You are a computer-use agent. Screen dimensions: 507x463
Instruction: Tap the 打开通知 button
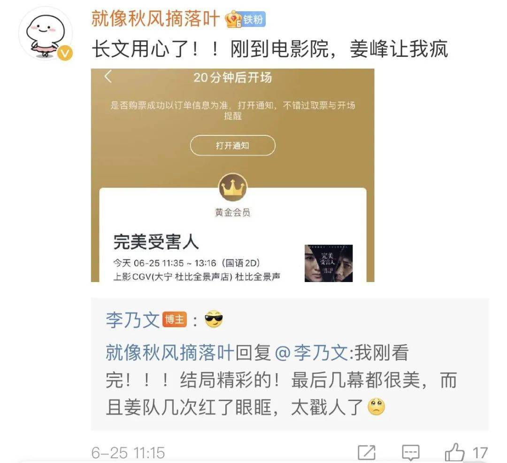[233, 145]
